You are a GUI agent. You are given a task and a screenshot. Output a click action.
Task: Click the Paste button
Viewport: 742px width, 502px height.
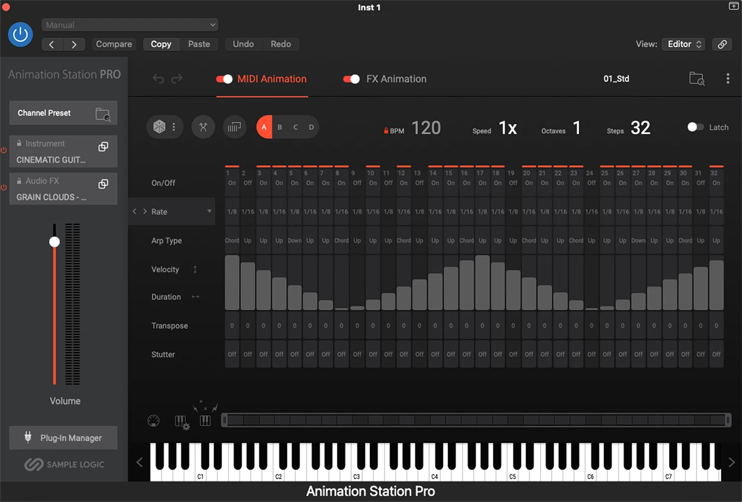point(199,44)
